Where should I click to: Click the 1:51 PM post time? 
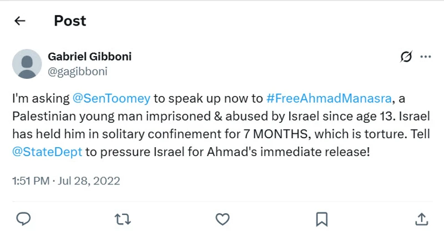30,181
